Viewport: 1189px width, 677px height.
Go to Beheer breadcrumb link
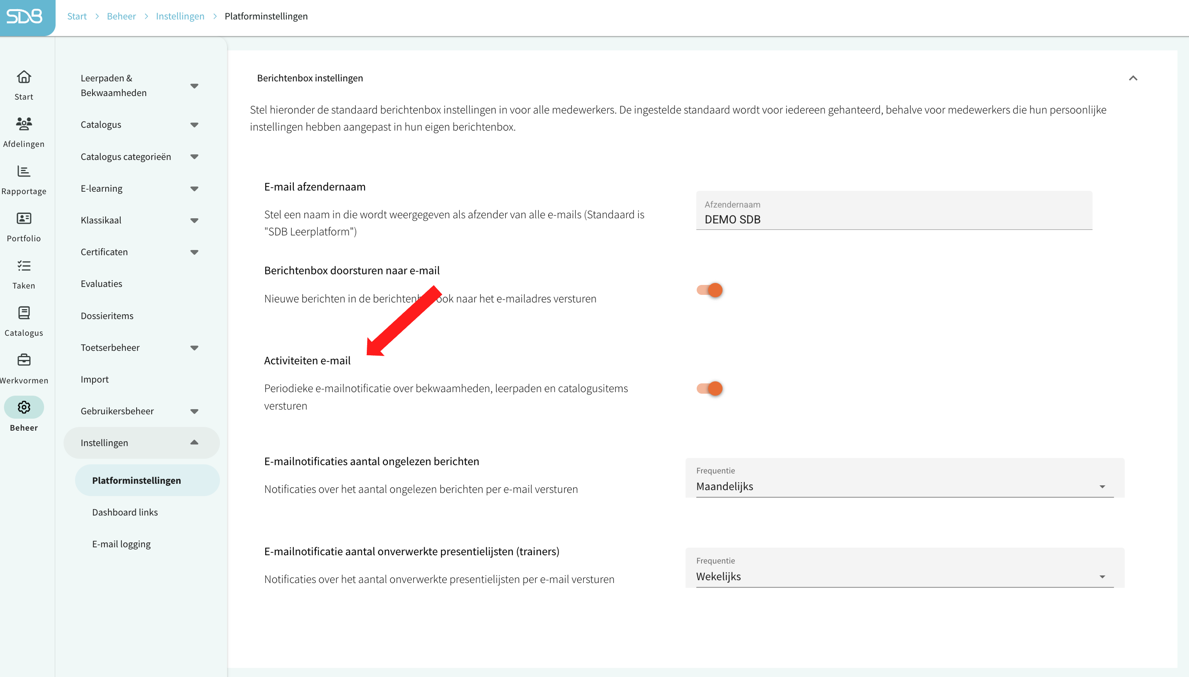point(121,16)
